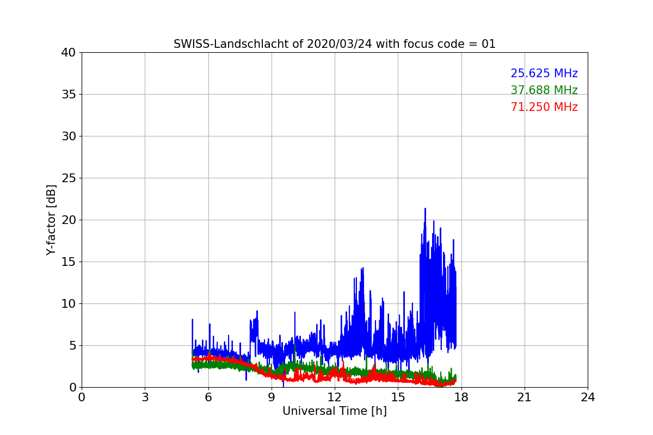Click y-axis tick label 25
This screenshot has width=653, height=435.
click(x=69, y=178)
